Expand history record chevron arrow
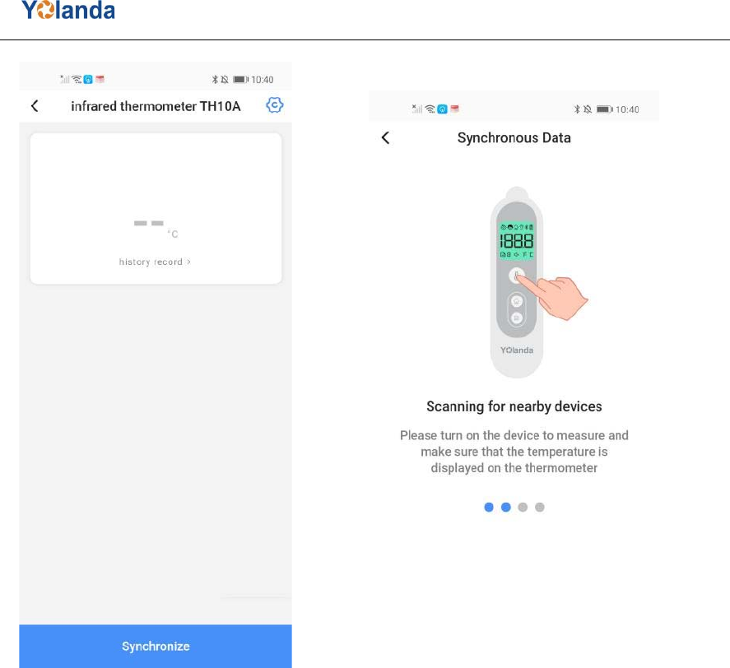The image size is (730, 668). [x=188, y=262]
